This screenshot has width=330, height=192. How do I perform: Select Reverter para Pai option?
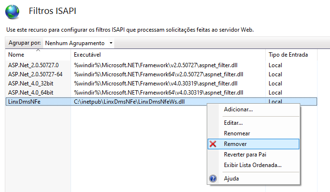point(245,155)
